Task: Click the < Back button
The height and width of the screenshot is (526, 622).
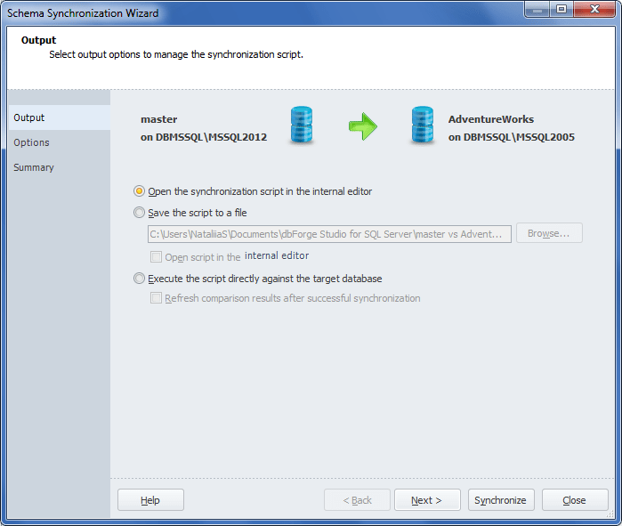Action: (x=357, y=500)
